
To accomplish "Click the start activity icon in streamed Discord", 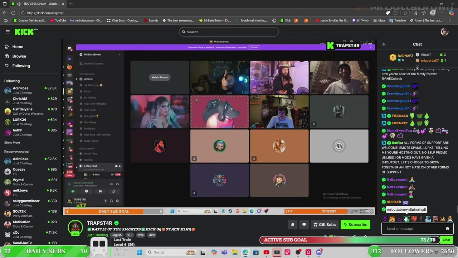I will click(100, 191).
